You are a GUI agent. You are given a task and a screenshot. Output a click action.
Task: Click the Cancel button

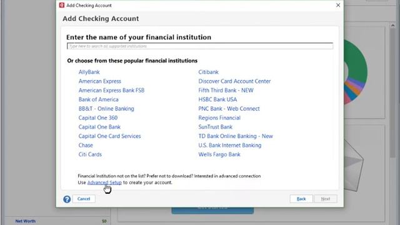point(84,199)
